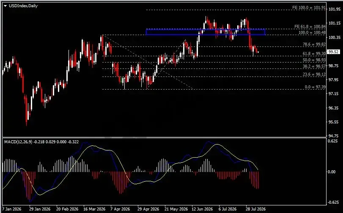Click the 16 Mar 2026 date marker

pos(94,209)
